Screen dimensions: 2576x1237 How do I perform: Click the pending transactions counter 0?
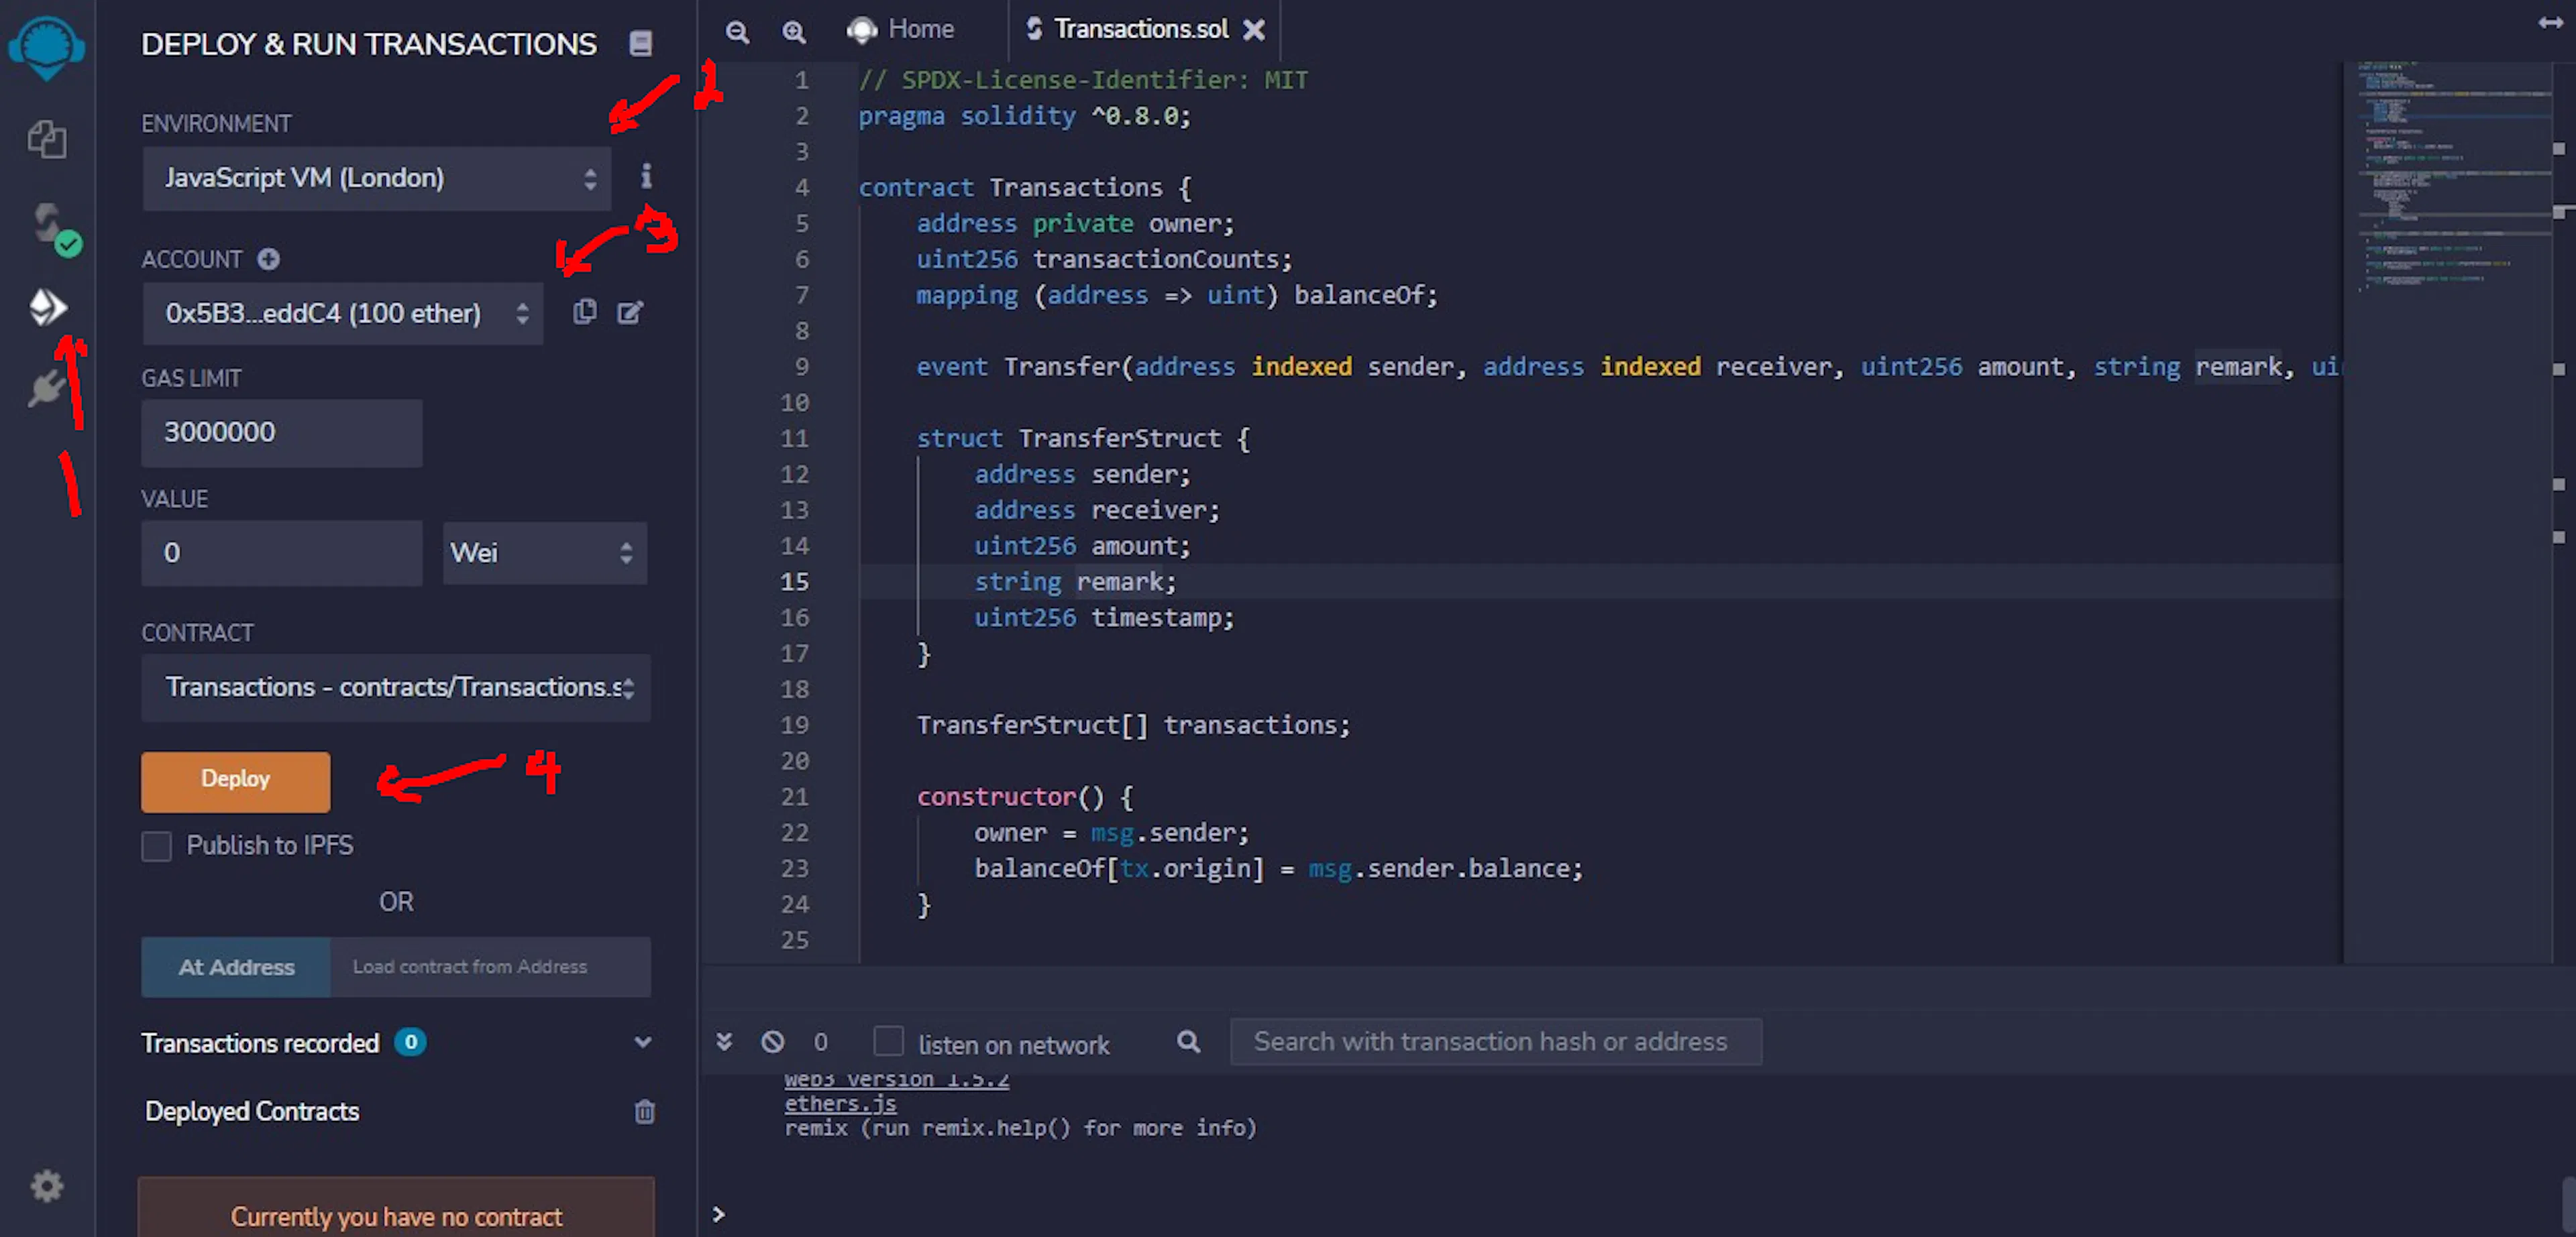point(820,1041)
